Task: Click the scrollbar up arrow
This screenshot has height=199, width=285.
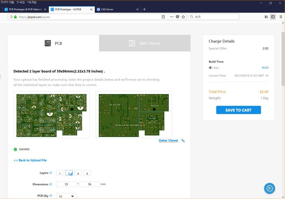Action: (283, 23)
